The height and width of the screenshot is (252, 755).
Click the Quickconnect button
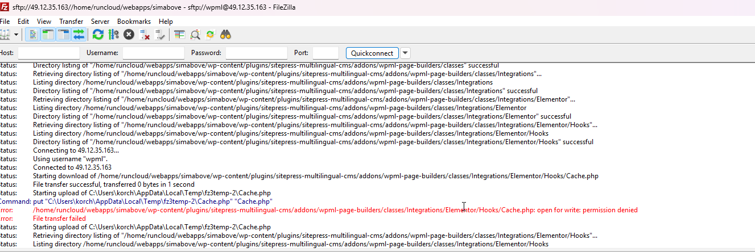pos(372,53)
